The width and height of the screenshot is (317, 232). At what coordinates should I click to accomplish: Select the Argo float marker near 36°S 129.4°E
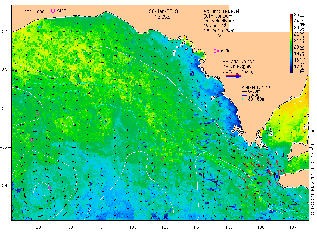tap(49, 188)
